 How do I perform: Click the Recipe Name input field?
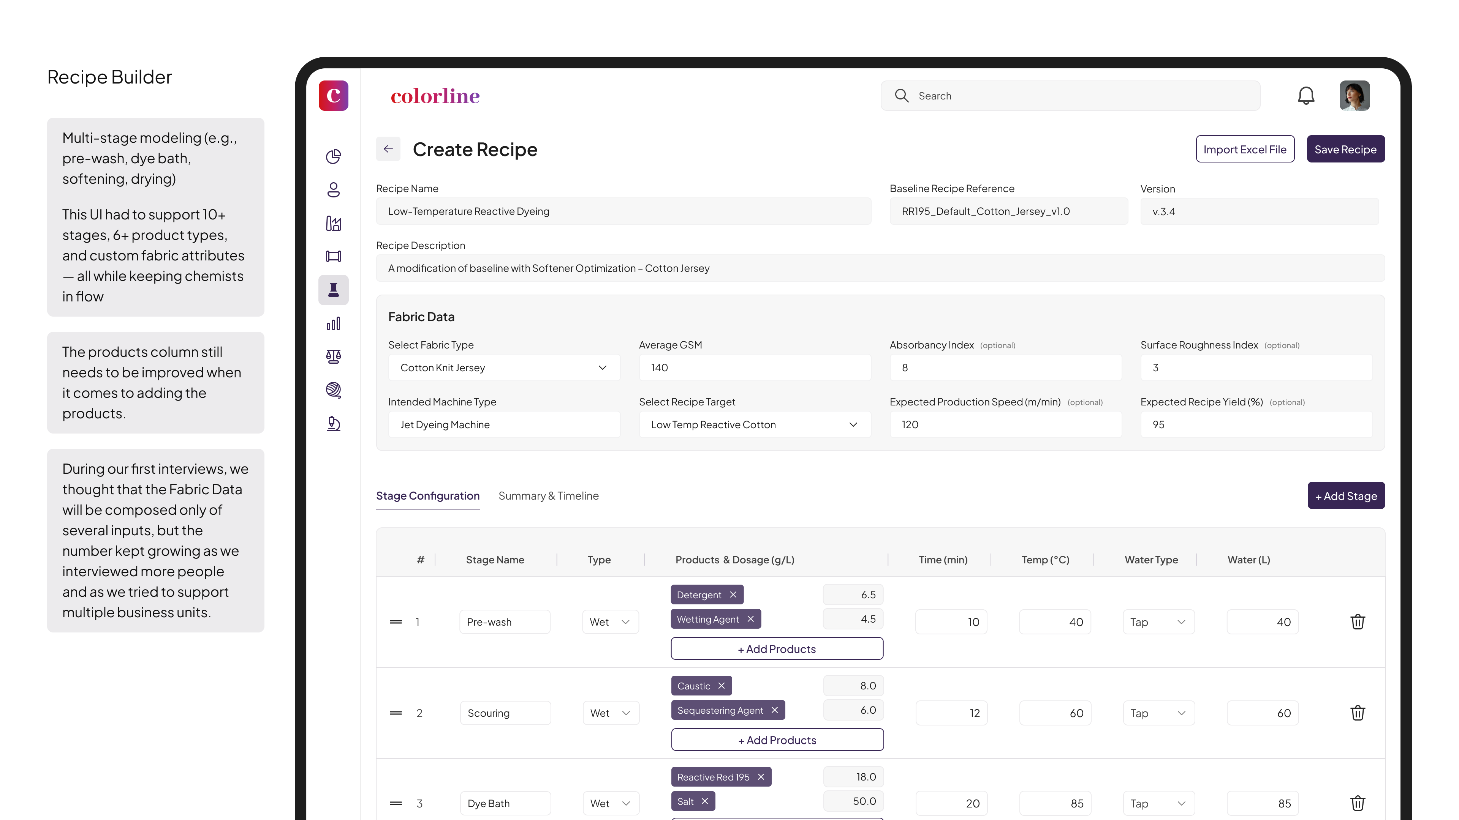click(623, 212)
